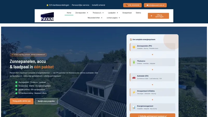
Task: Click the heading Zonnepanelen, accu
Action: (x=28, y=61)
